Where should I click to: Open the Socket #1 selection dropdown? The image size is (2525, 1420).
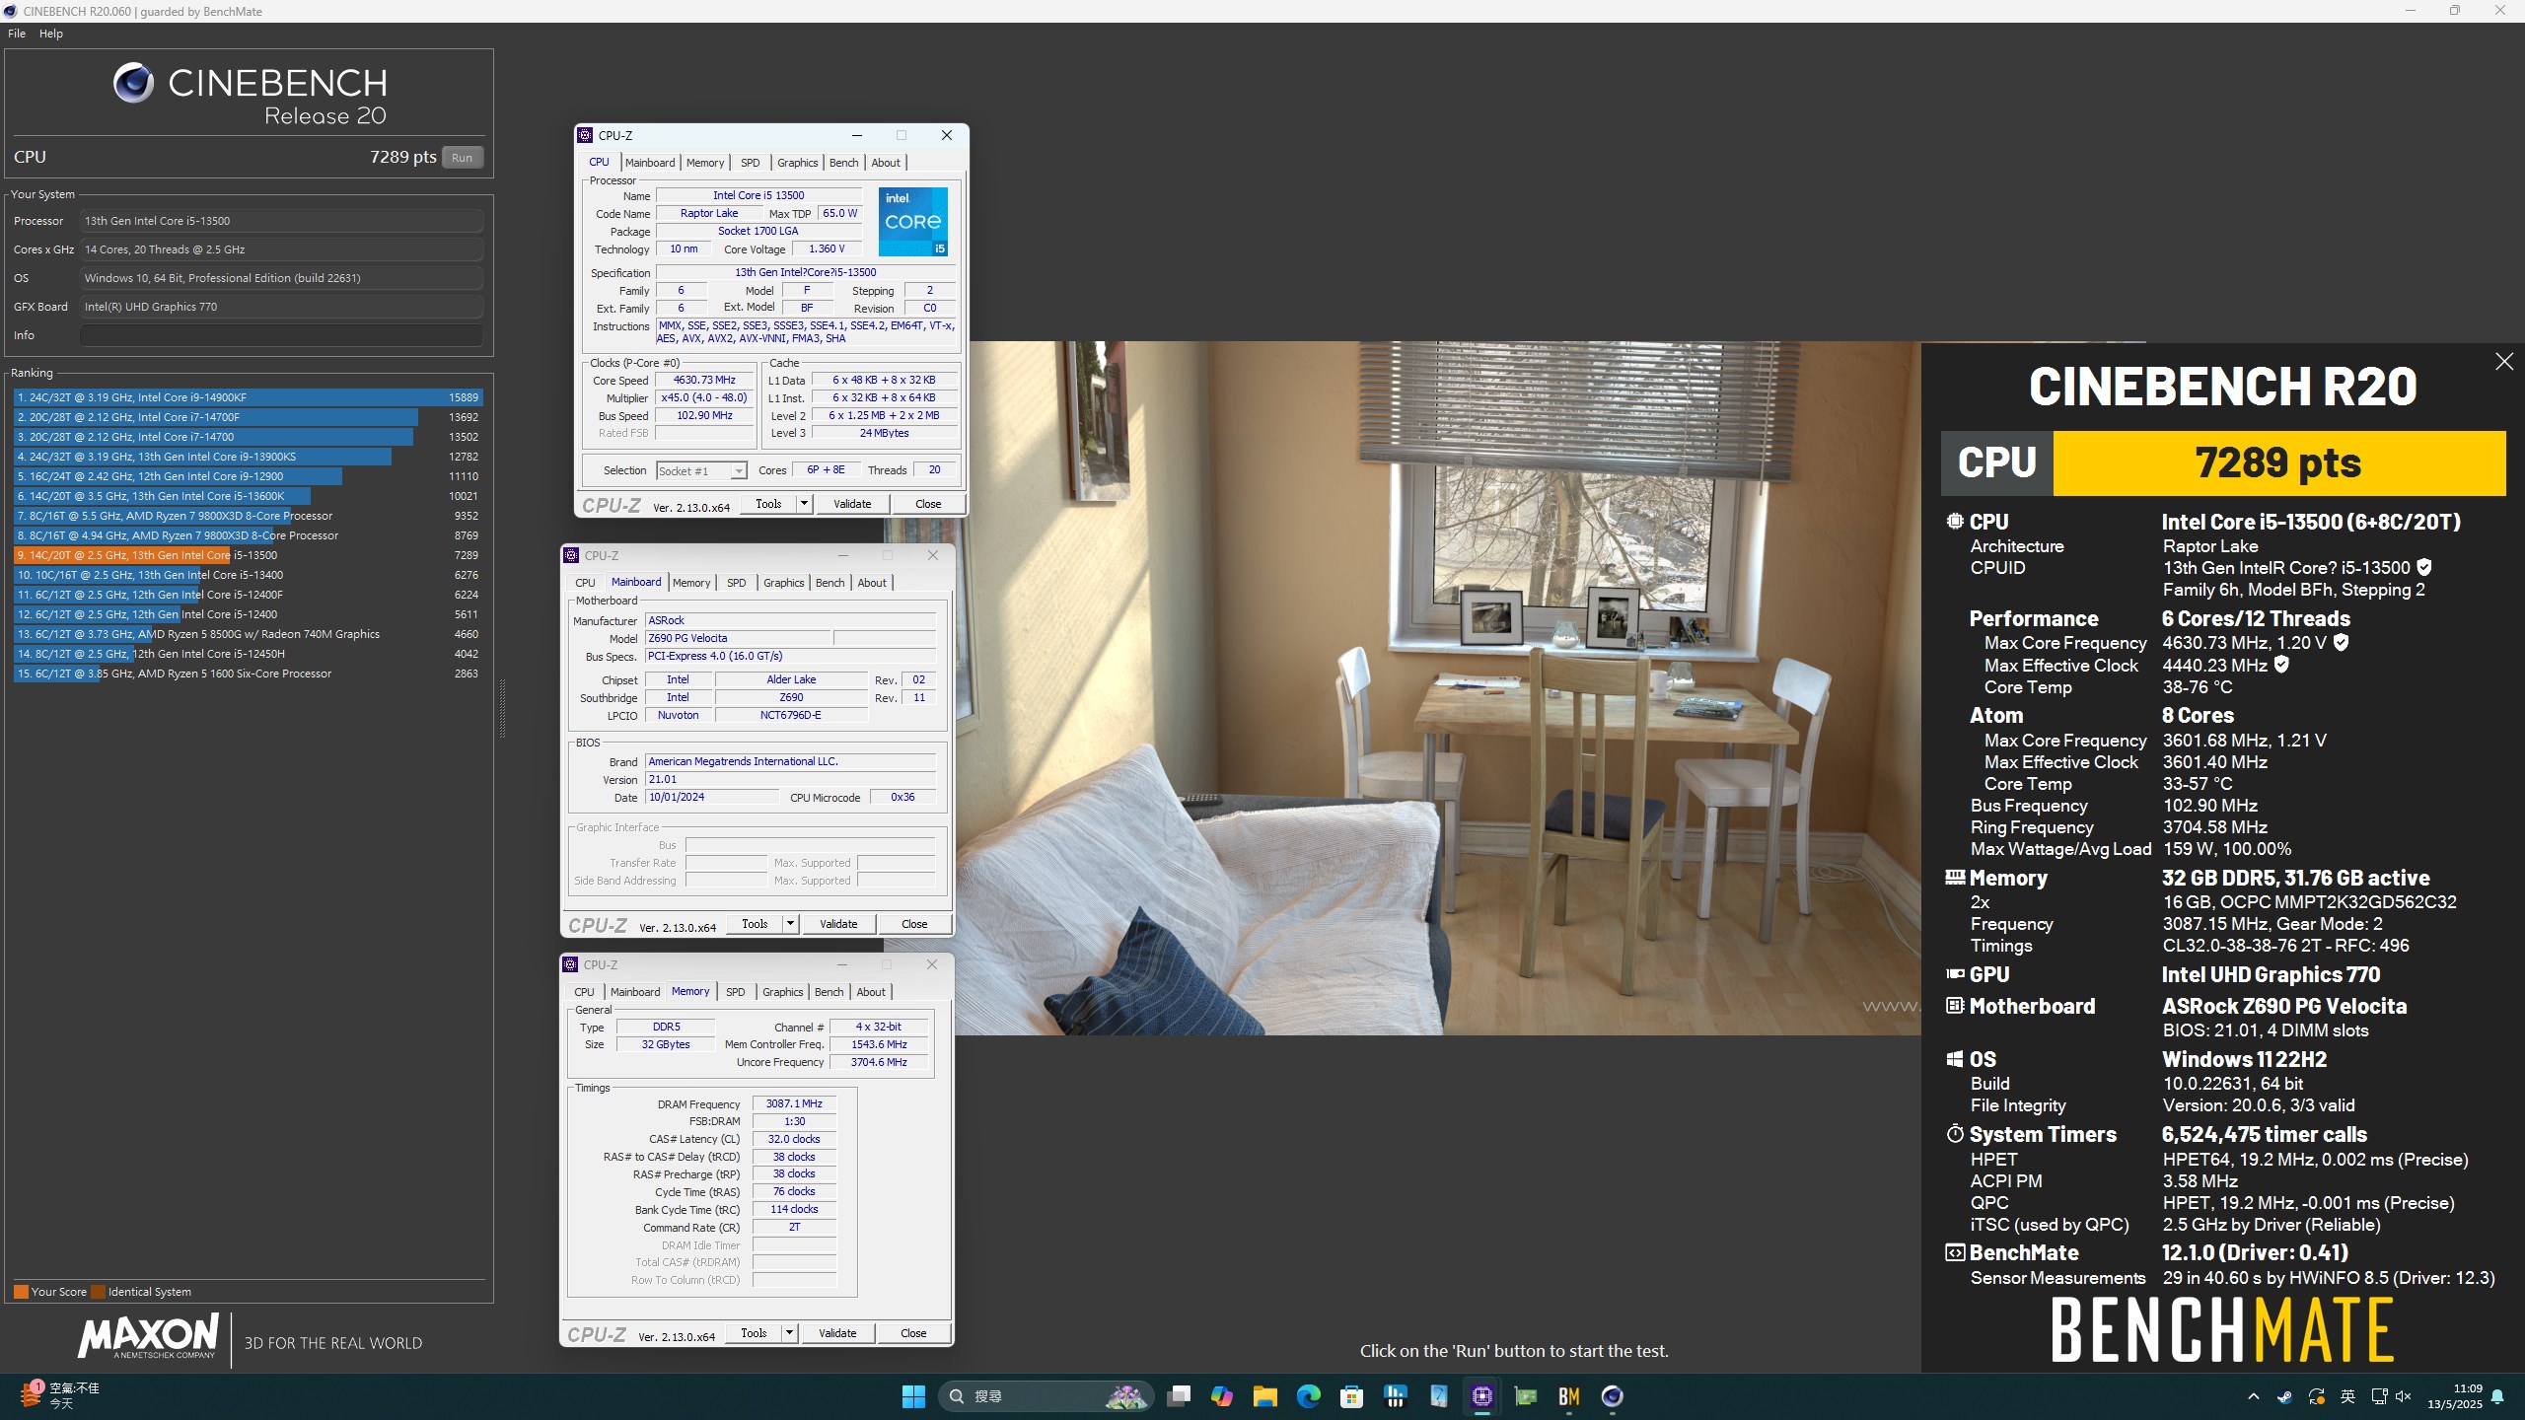coord(701,471)
